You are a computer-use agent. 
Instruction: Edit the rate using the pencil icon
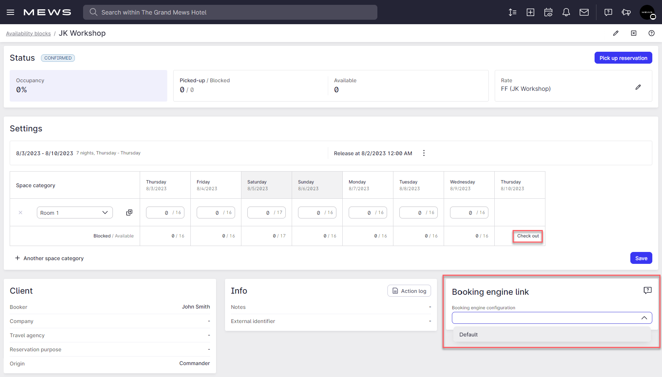(x=639, y=87)
